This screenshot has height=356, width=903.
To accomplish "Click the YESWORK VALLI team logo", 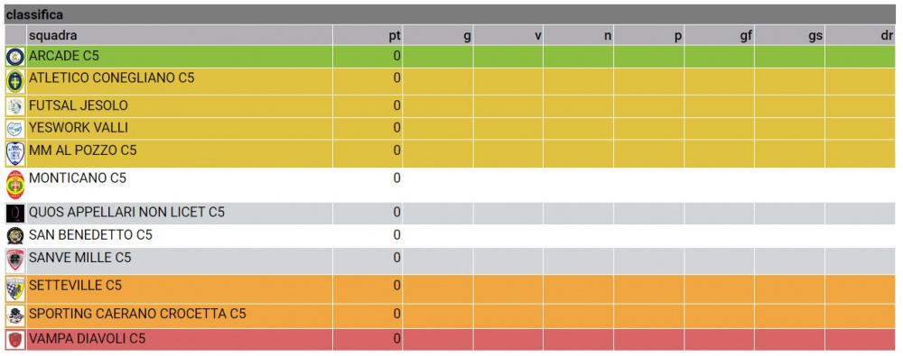I will click(15, 128).
